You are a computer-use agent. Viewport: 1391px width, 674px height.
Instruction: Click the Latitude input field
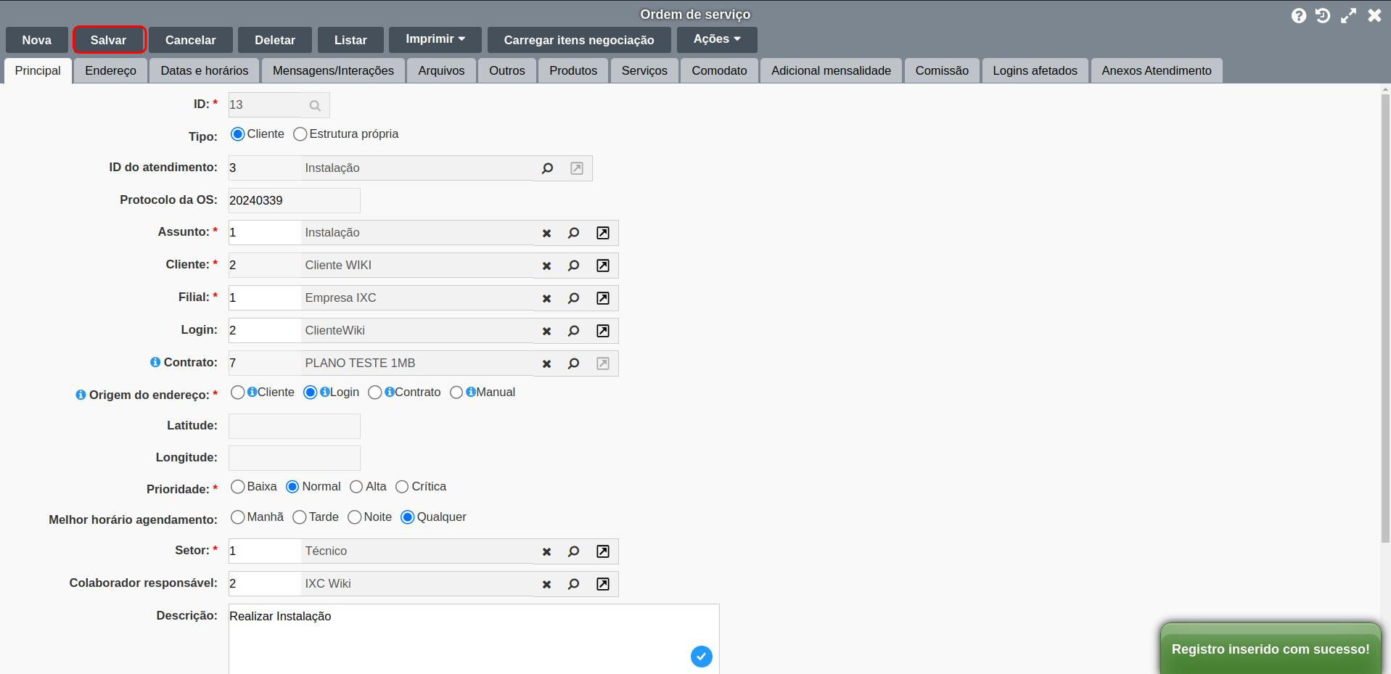coord(294,426)
